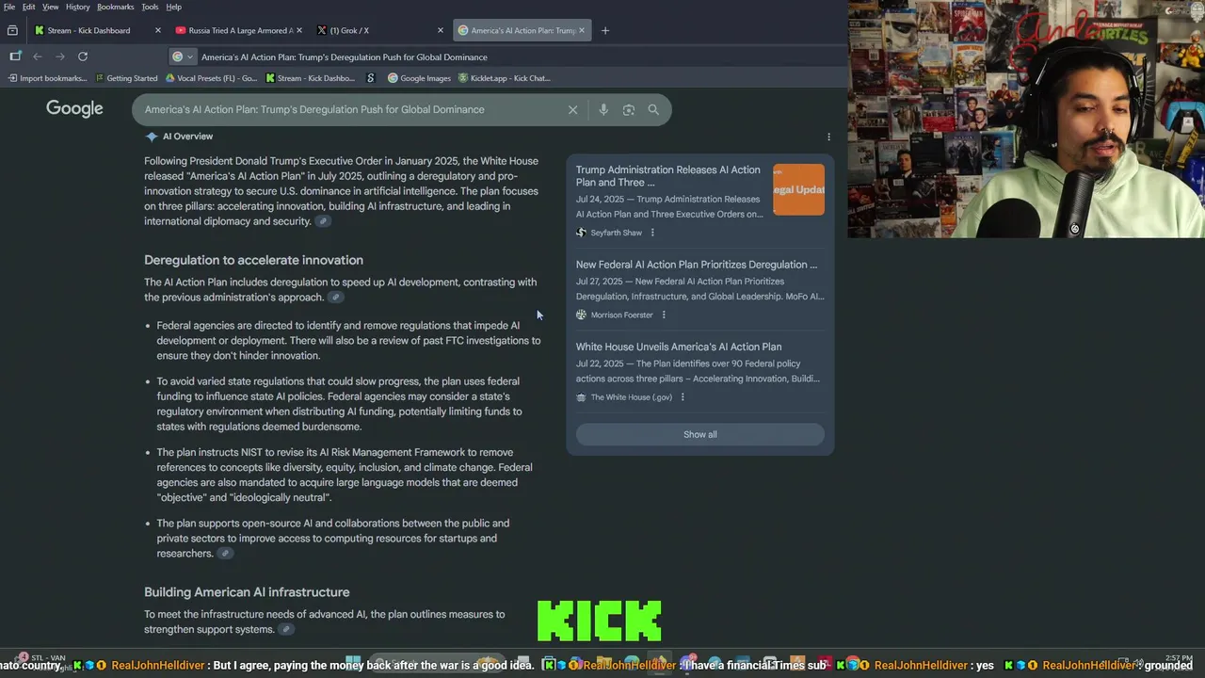Open a new browser tab

coord(605,30)
